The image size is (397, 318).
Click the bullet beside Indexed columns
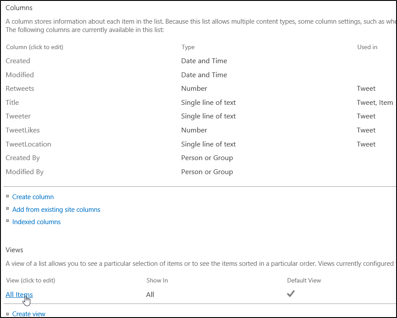[x=7, y=221]
